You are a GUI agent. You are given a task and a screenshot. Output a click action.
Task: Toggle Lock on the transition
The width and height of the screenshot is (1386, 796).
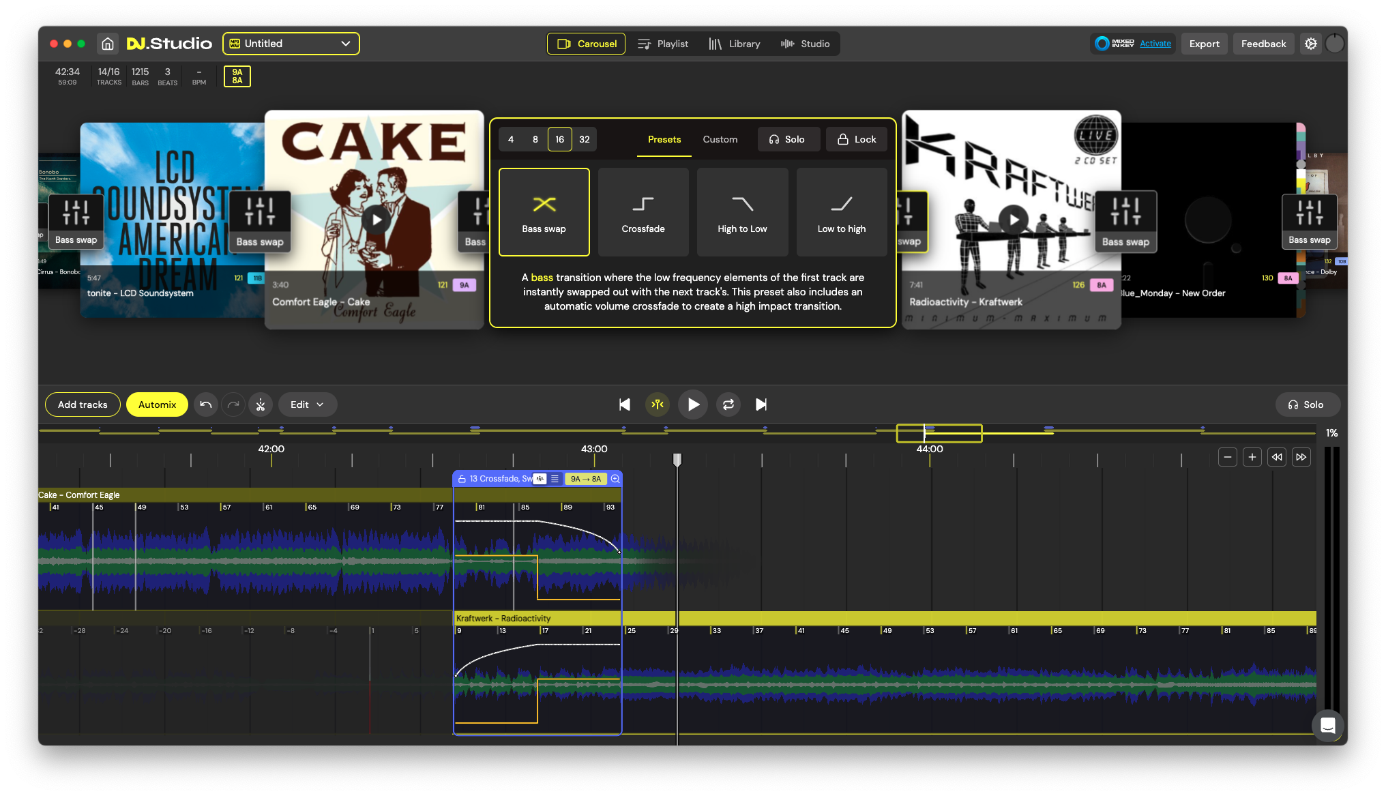pos(857,139)
